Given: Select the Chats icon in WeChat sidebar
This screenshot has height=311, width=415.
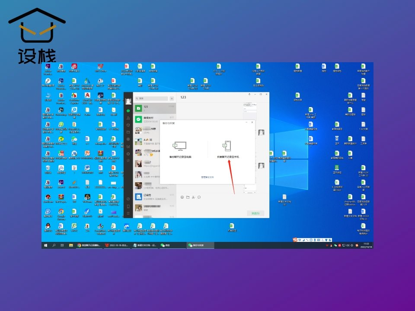Looking at the screenshot, I should [x=128, y=111].
